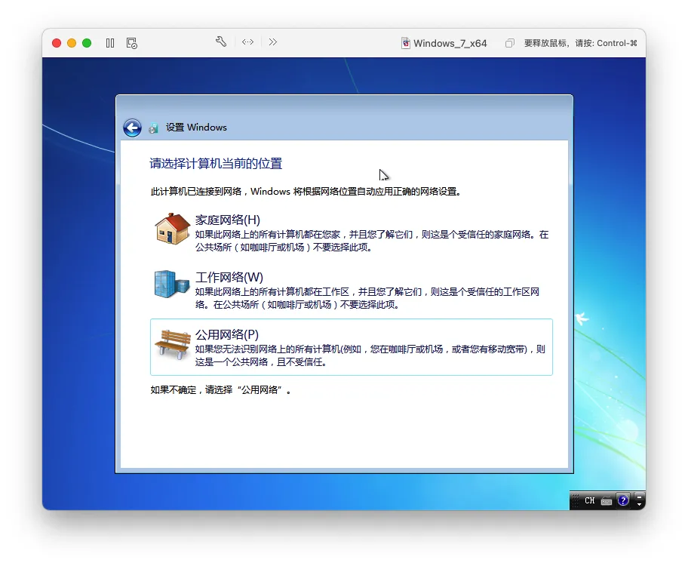Viewport: 688px width, 566px height.
Task: Click the text 如果不确定，请选择“公用网络”
Action: coord(220,390)
